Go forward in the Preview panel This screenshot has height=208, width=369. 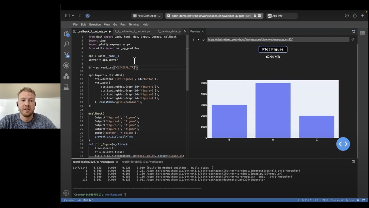click(x=198, y=40)
